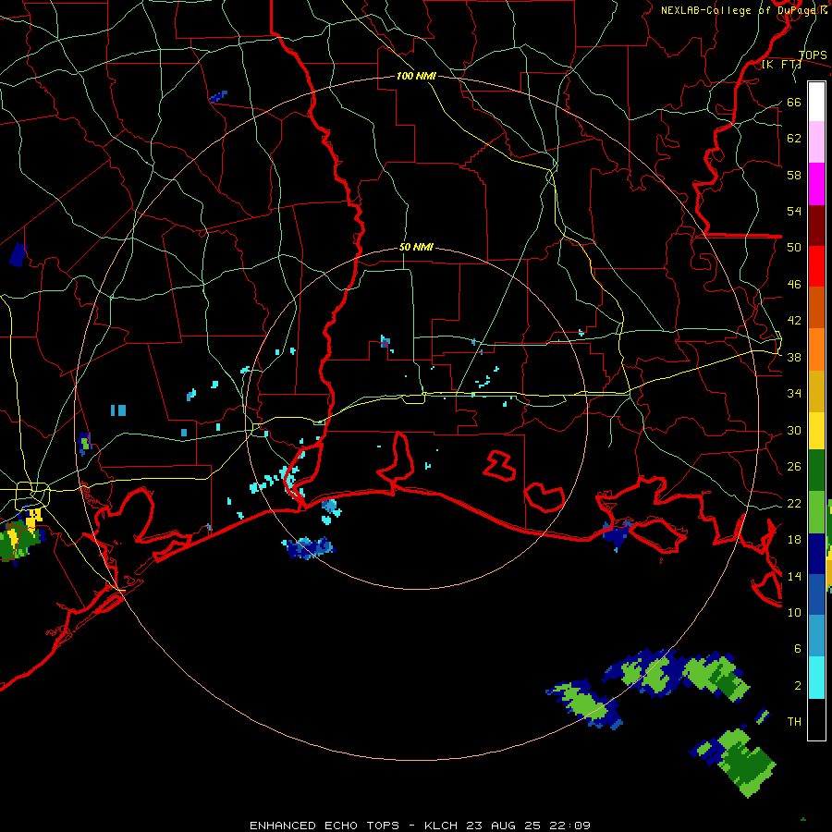This screenshot has width=832, height=832.
Task: Select the 6 legend scale label
Action: pyautogui.click(x=797, y=649)
